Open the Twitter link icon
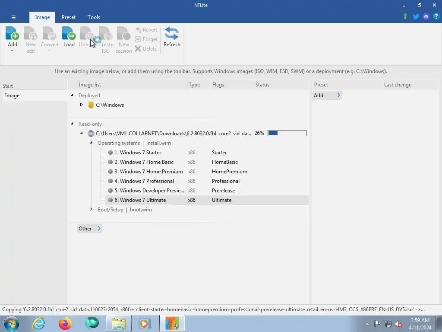The height and width of the screenshot is (332, 442). click(416, 16)
